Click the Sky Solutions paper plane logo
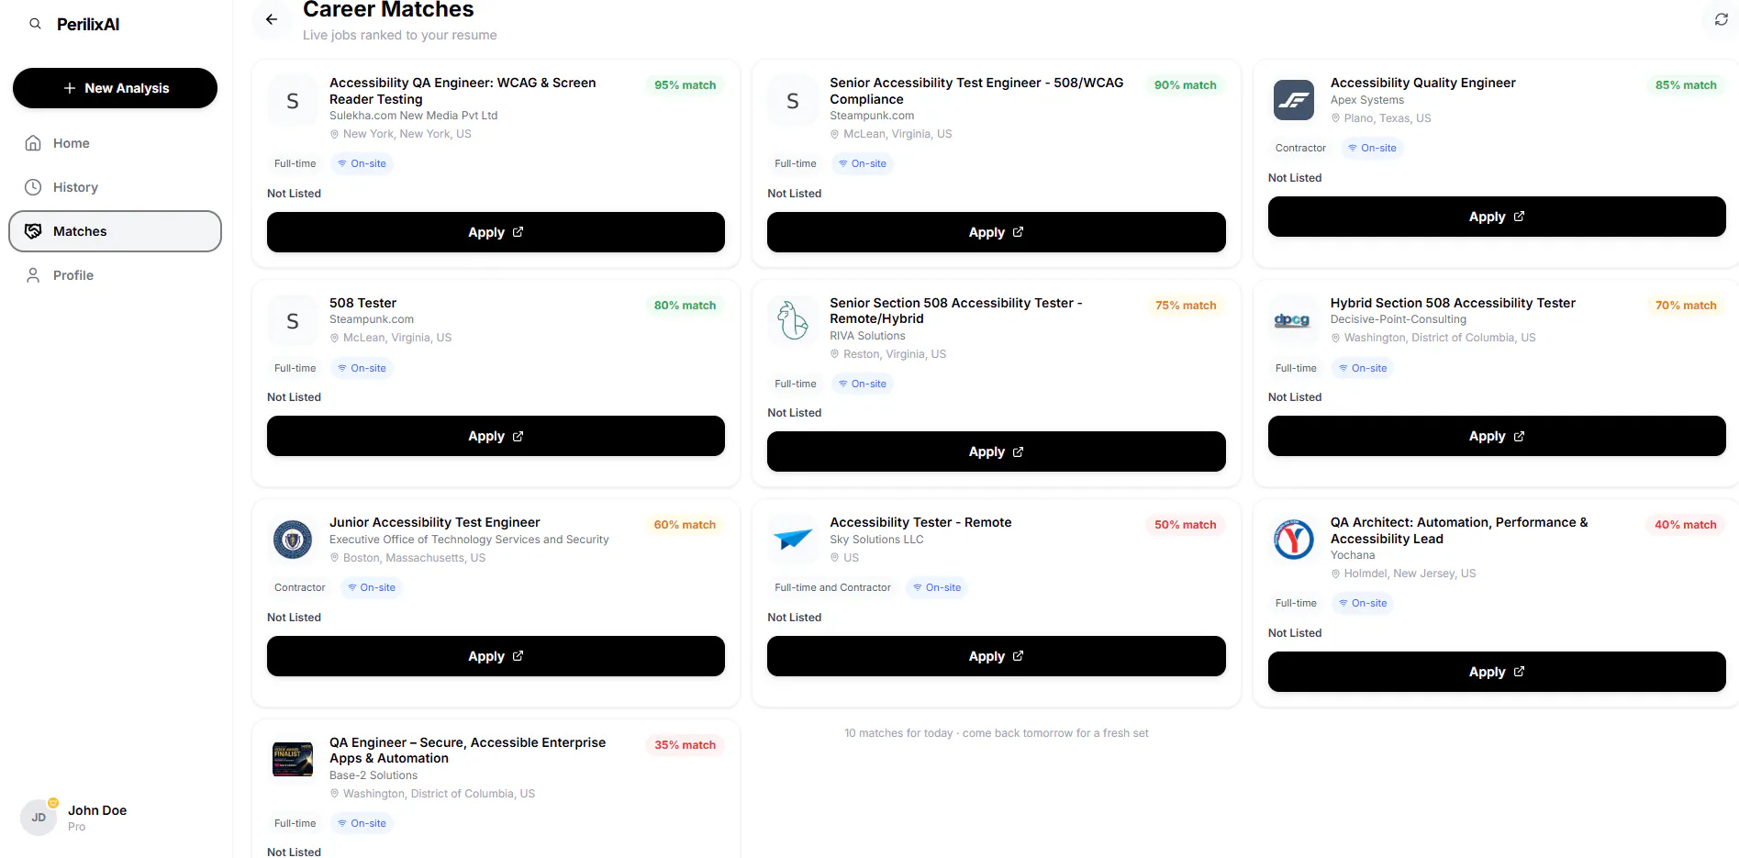Screen dimensions: 1739x858 coord(793,539)
